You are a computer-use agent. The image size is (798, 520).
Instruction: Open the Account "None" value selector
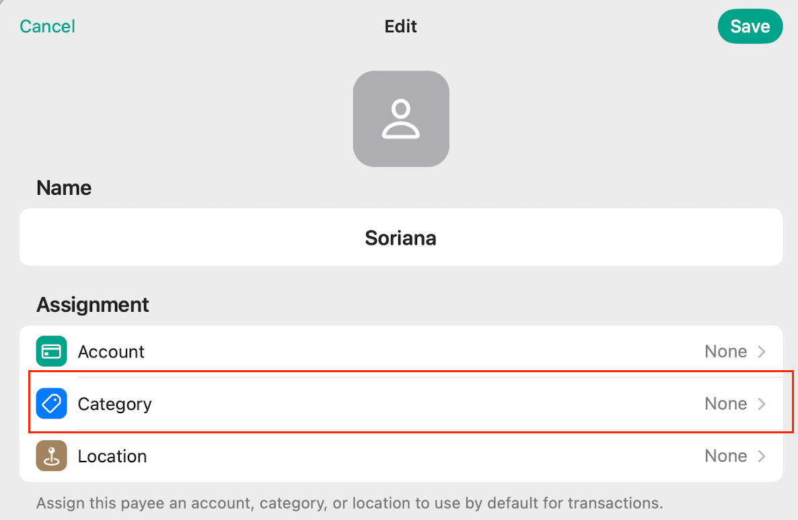click(725, 351)
